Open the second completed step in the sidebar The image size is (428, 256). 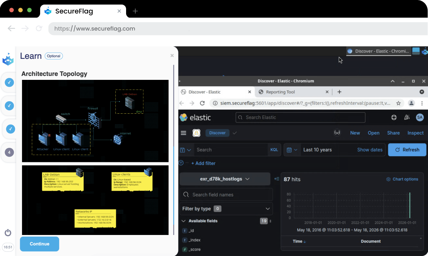pyautogui.click(x=10, y=106)
